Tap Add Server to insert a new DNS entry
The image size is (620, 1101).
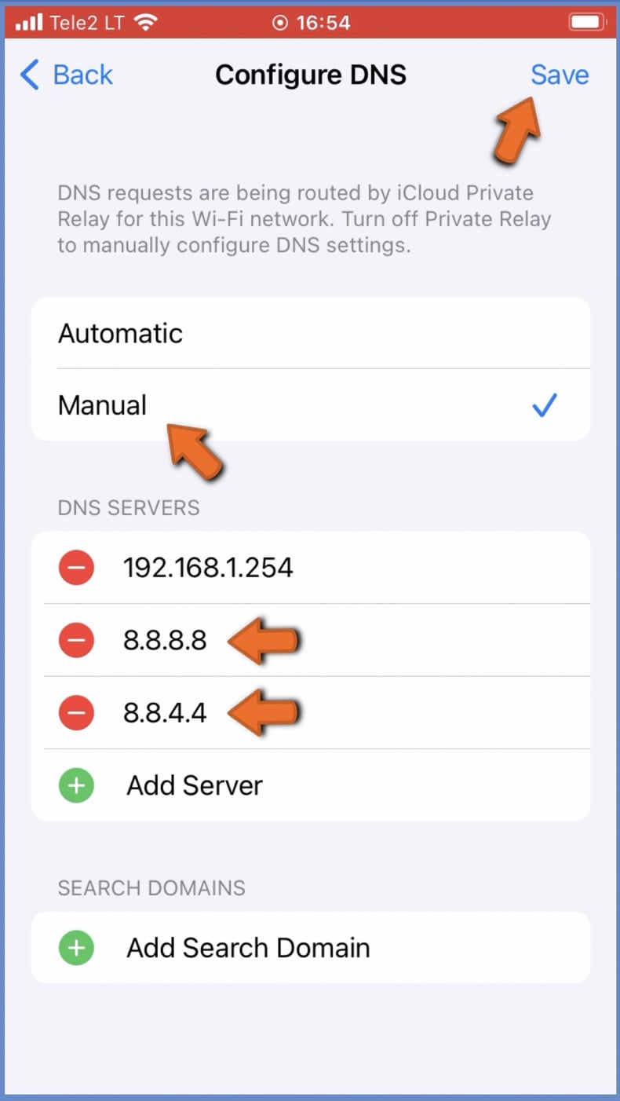point(194,785)
